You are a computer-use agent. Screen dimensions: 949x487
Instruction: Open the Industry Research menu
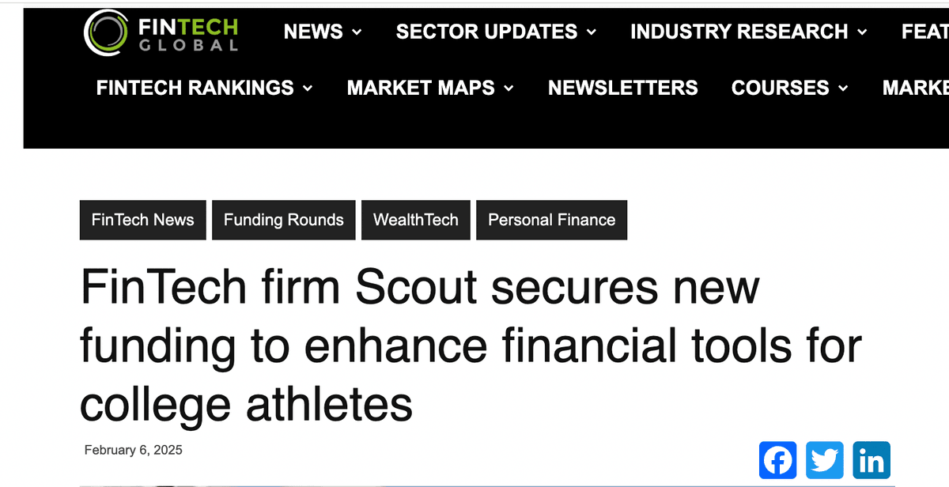click(x=739, y=32)
